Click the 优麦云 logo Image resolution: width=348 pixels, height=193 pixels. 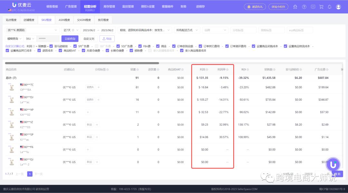click(22, 5)
